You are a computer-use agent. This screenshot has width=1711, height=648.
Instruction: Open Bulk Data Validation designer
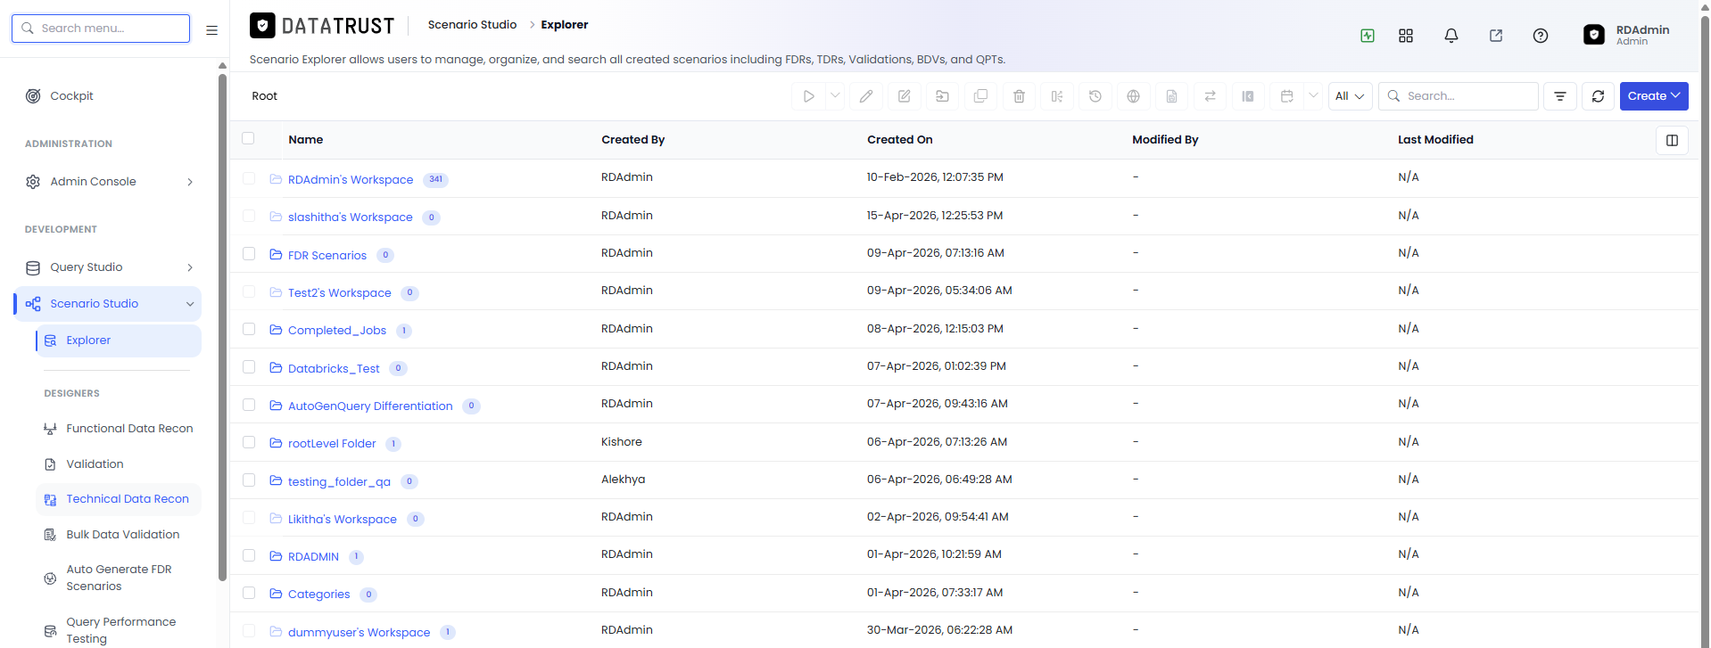point(119,535)
